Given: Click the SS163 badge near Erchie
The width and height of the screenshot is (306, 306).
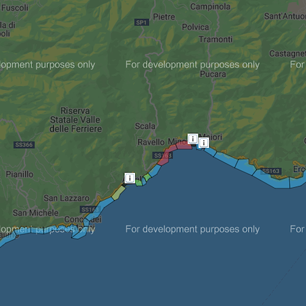Looking at the screenshot, I should click(271, 171).
